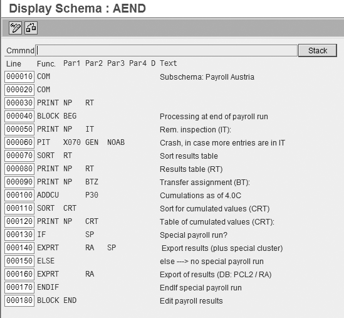344x318 pixels.
Task: Click into the Cmmnd command field
Action: coord(167,50)
